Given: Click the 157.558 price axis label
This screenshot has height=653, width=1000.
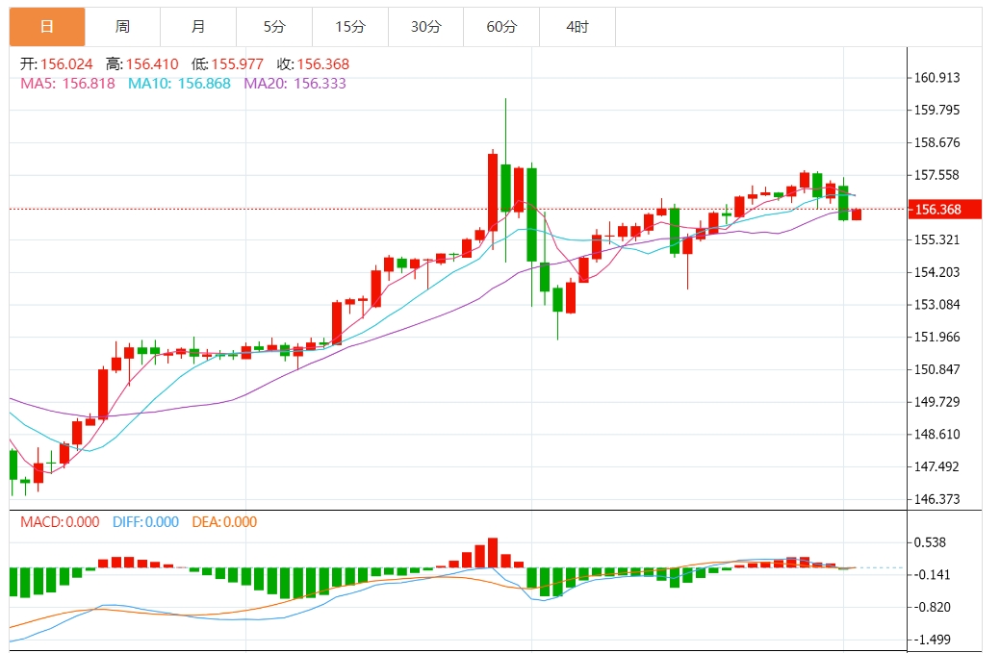Looking at the screenshot, I should click(936, 175).
